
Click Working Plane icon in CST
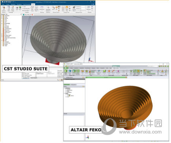click(36, 8)
